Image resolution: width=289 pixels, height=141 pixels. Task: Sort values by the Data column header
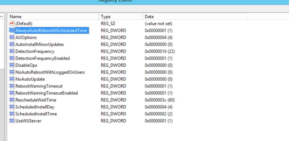coord(195,17)
